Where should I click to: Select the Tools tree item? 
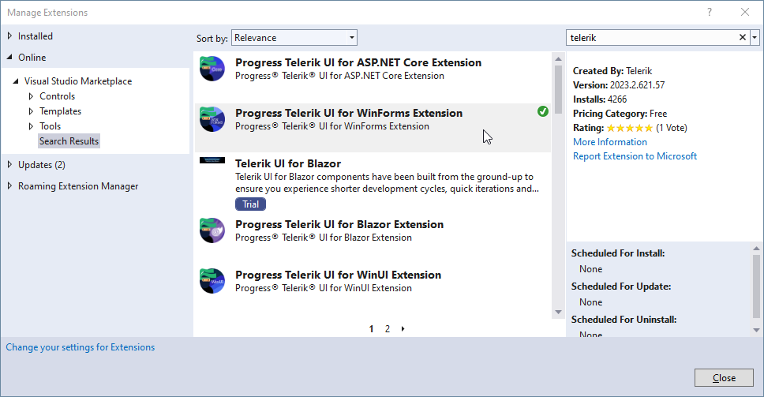(x=51, y=126)
